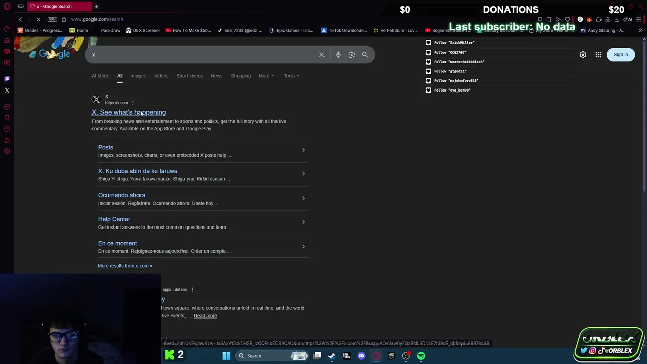The width and height of the screenshot is (647, 364).
Task: Open the Opera menu logo
Action: tap(7, 6)
